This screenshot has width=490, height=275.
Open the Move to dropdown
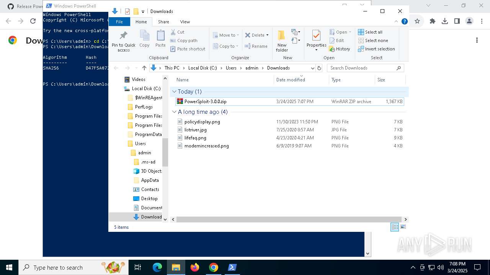226,35
